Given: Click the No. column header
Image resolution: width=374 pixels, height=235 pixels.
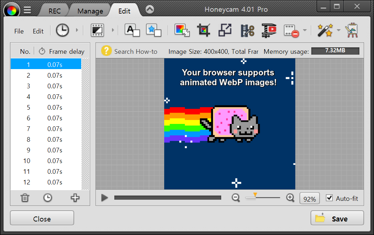Looking at the screenshot, I should (x=25, y=52).
